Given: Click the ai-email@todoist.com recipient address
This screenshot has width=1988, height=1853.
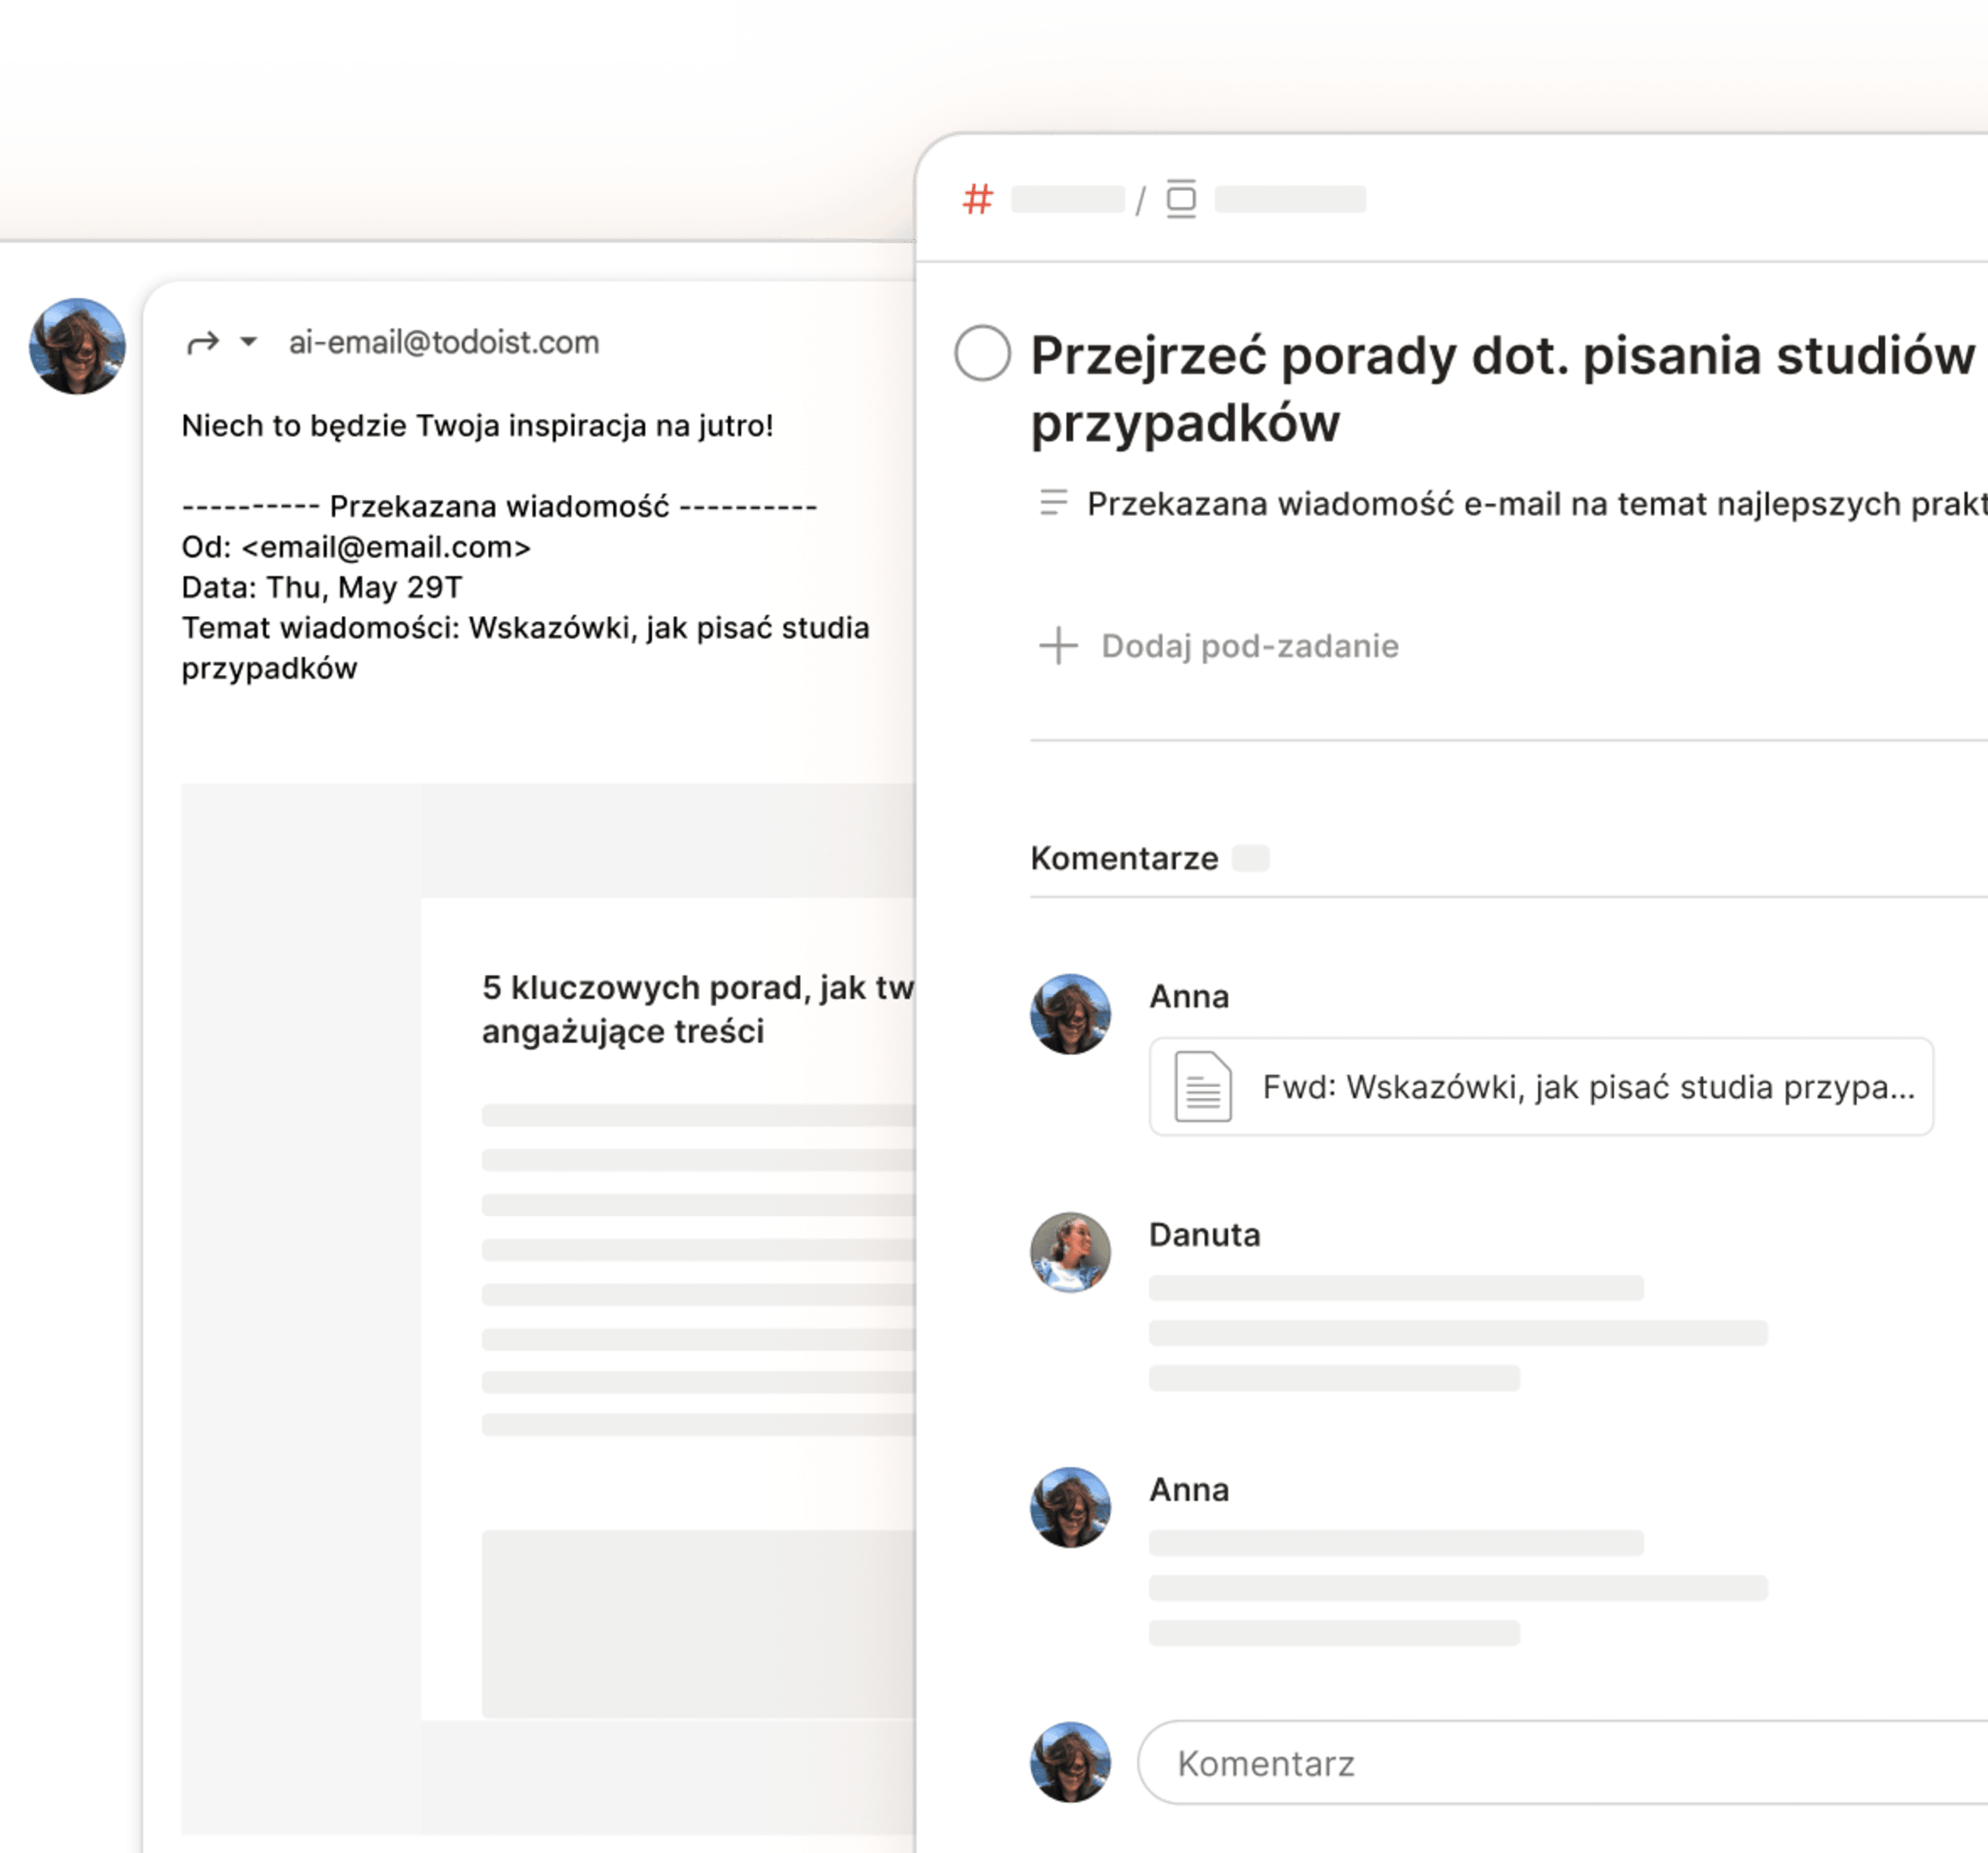Looking at the screenshot, I should point(443,343).
